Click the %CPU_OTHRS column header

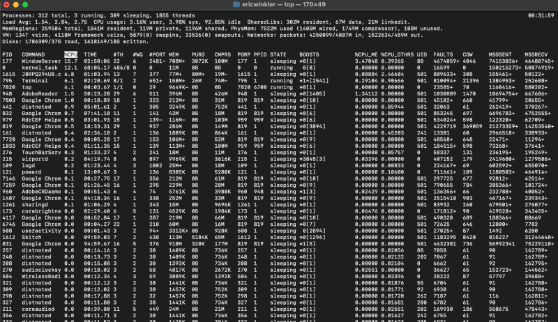pyautogui.click(x=397, y=54)
